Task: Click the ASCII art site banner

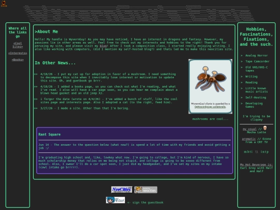Action: click(x=139, y=13)
